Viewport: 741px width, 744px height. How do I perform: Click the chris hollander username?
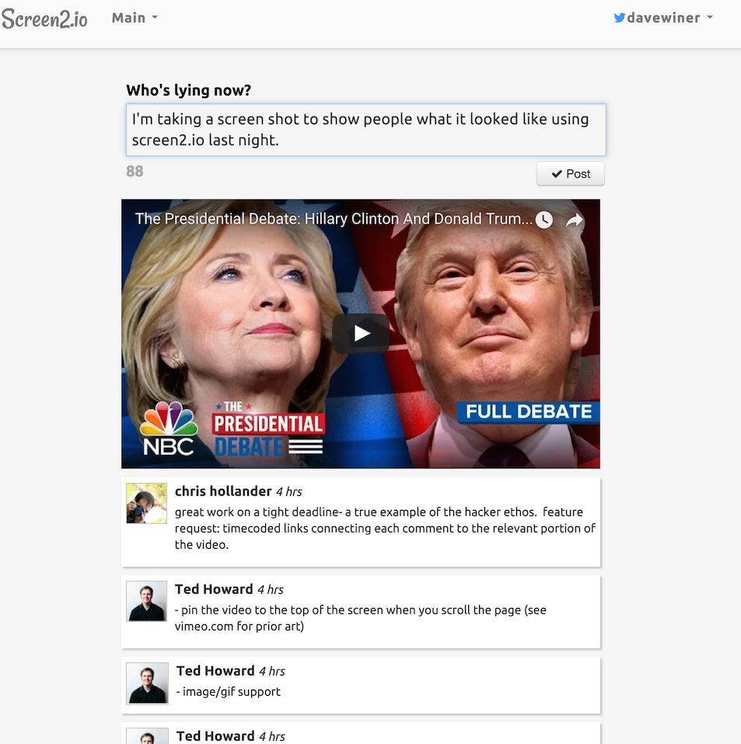point(223,491)
